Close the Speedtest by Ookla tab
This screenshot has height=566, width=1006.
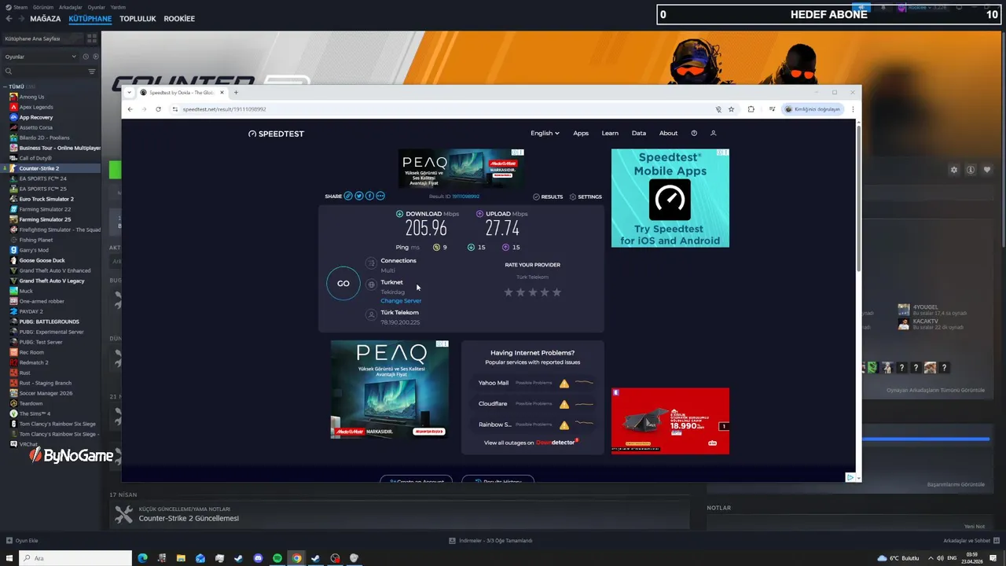pos(222,93)
